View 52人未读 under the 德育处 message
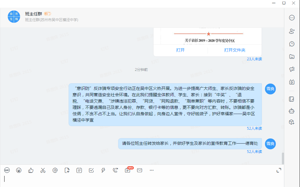 tap(254, 152)
